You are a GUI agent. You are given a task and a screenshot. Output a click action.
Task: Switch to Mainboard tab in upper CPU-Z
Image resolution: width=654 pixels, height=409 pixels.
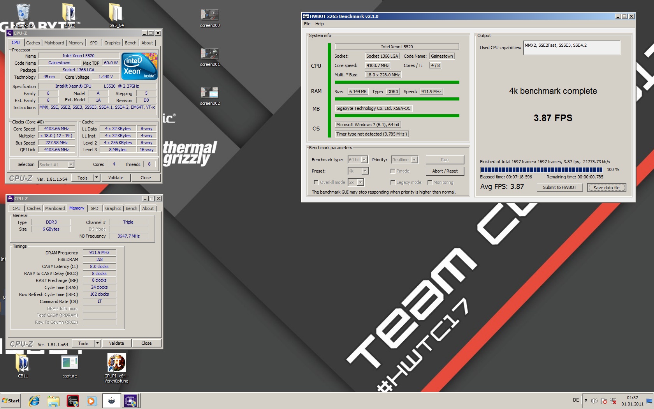54,43
